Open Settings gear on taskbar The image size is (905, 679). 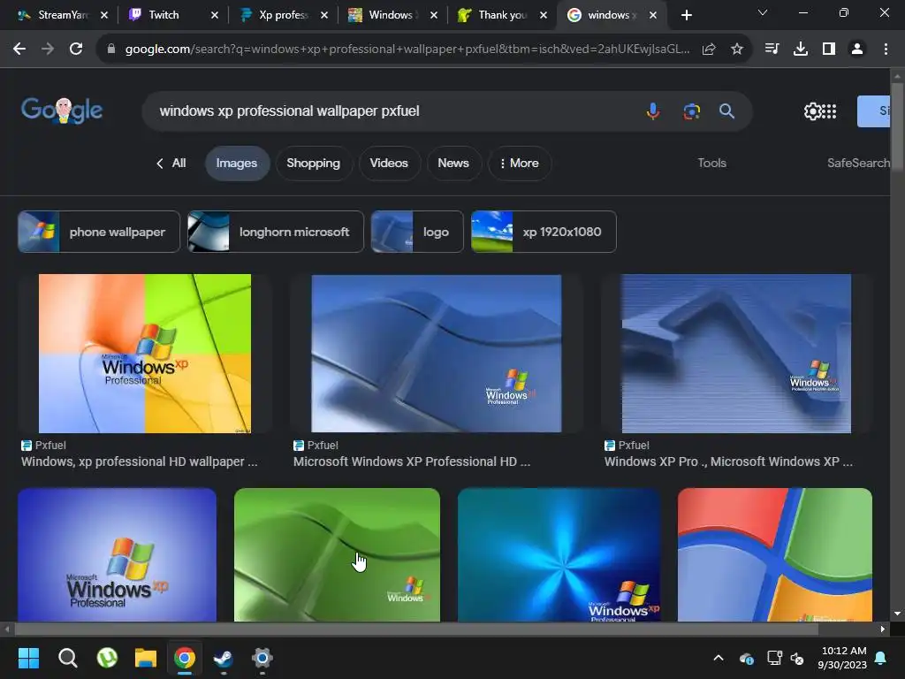262,658
